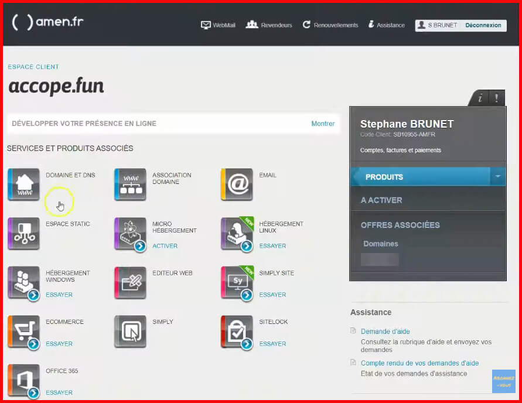This screenshot has width=522, height=403.
Task: Click ESSAYER under SiteLock
Action: (x=272, y=344)
